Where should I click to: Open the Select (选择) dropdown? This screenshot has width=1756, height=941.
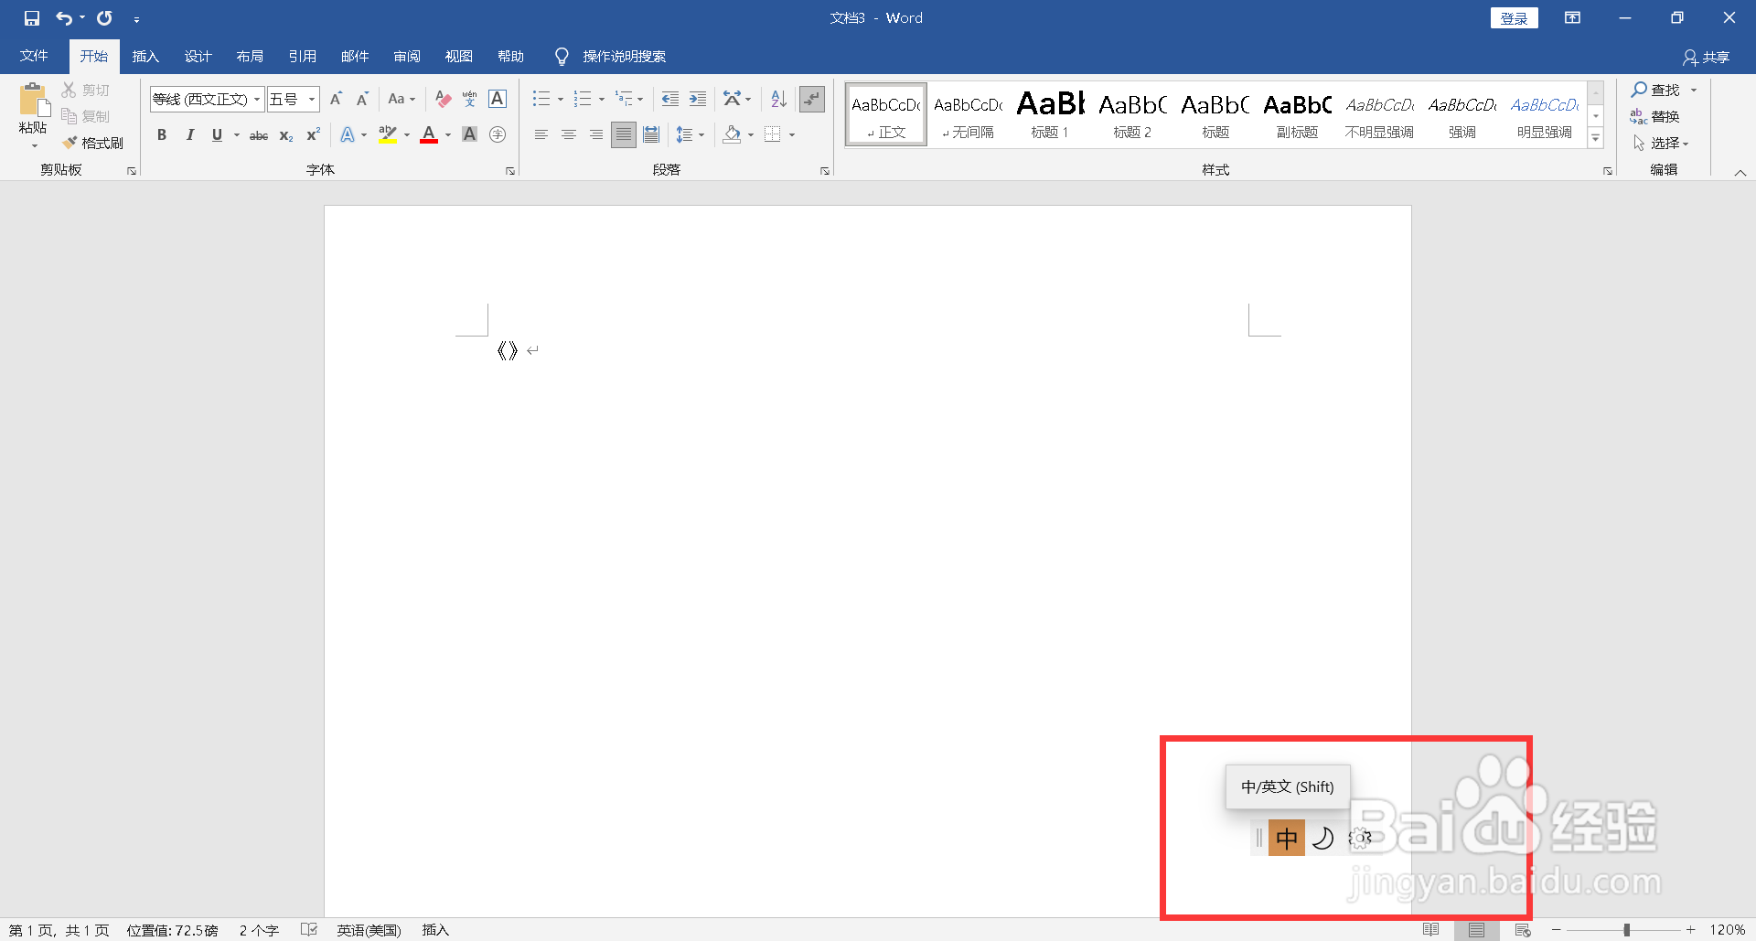tap(1661, 143)
